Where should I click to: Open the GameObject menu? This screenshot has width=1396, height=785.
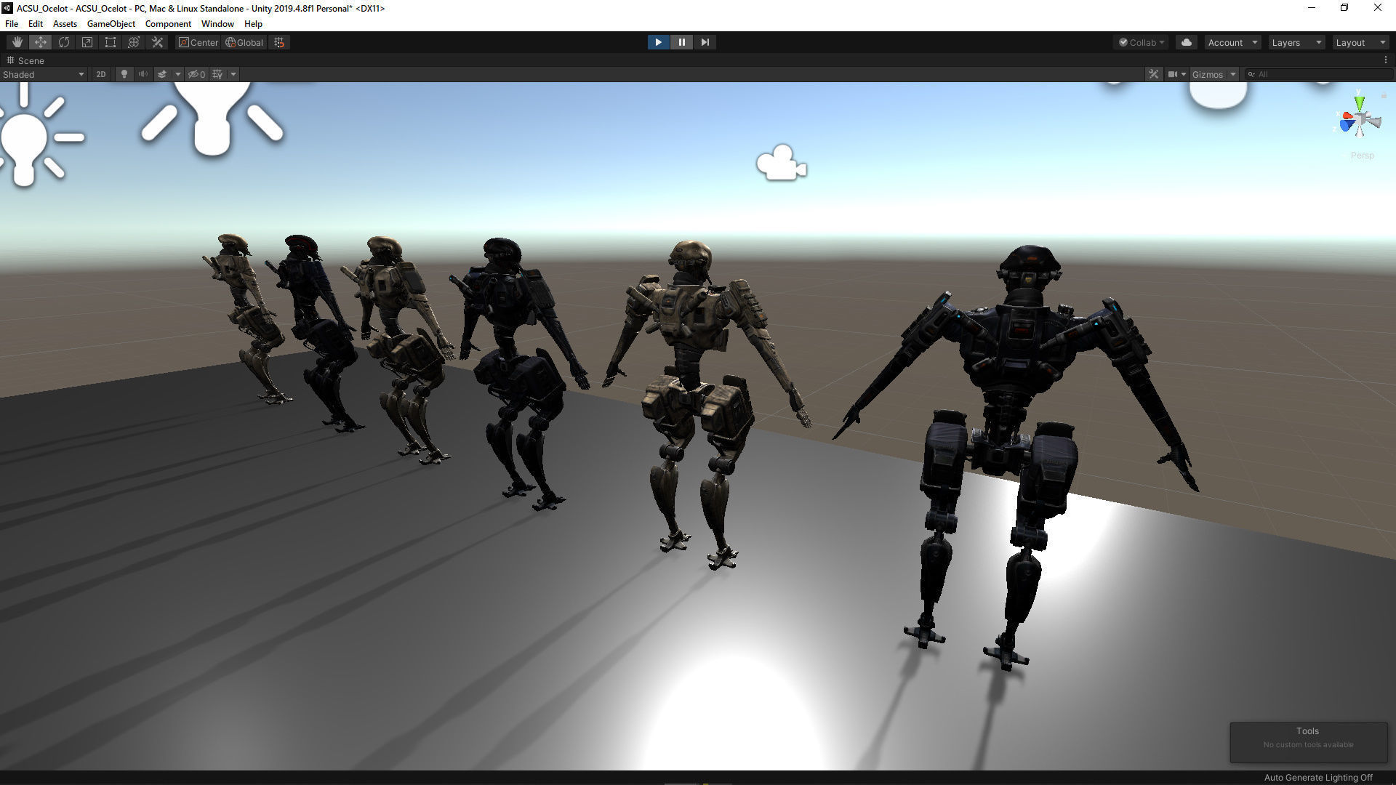pos(111,24)
